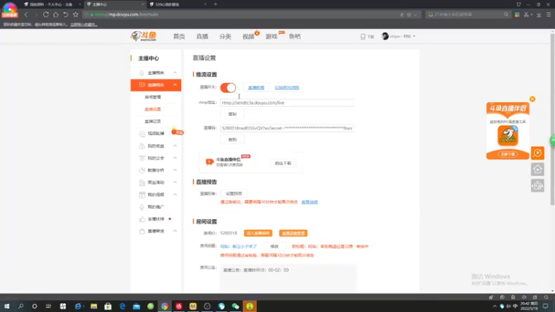Open the 鱼吧 navigation item

point(294,37)
